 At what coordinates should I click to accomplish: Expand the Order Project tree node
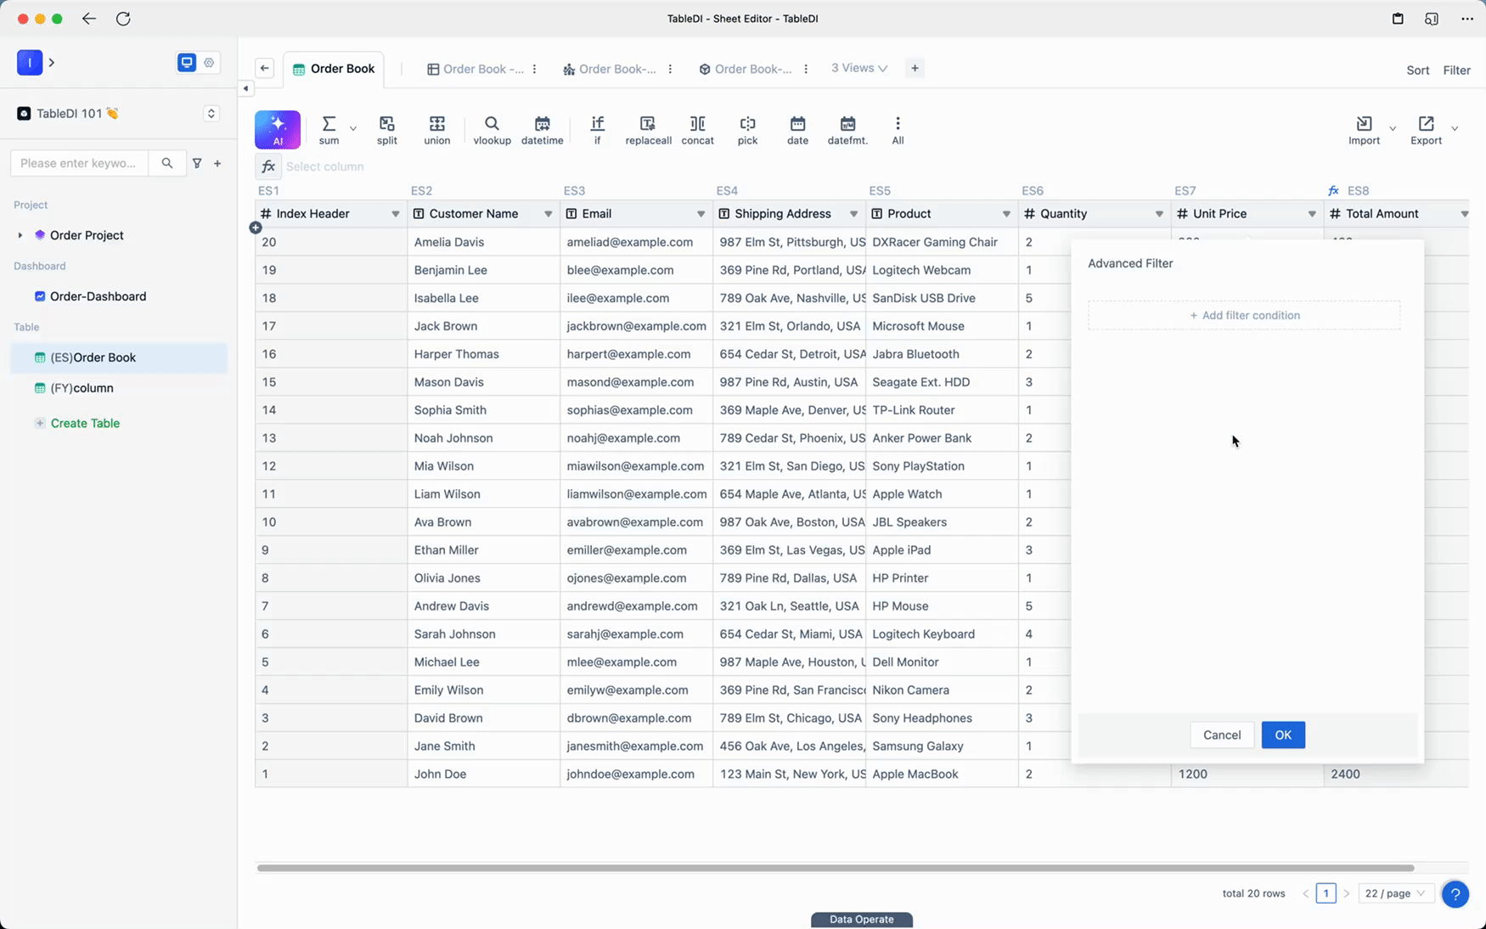[x=20, y=235]
